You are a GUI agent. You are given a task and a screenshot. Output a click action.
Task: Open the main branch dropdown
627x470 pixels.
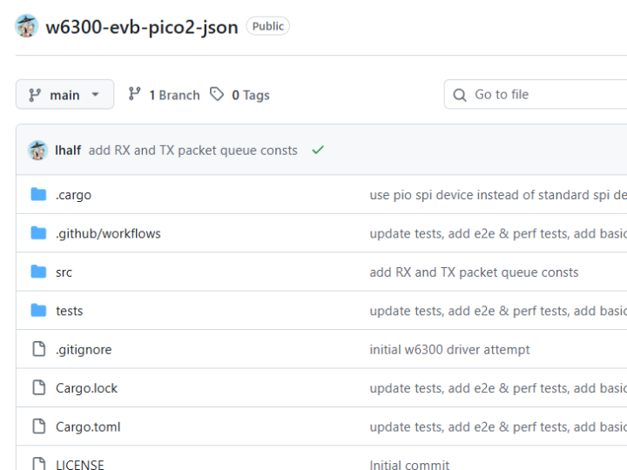[x=64, y=95]
